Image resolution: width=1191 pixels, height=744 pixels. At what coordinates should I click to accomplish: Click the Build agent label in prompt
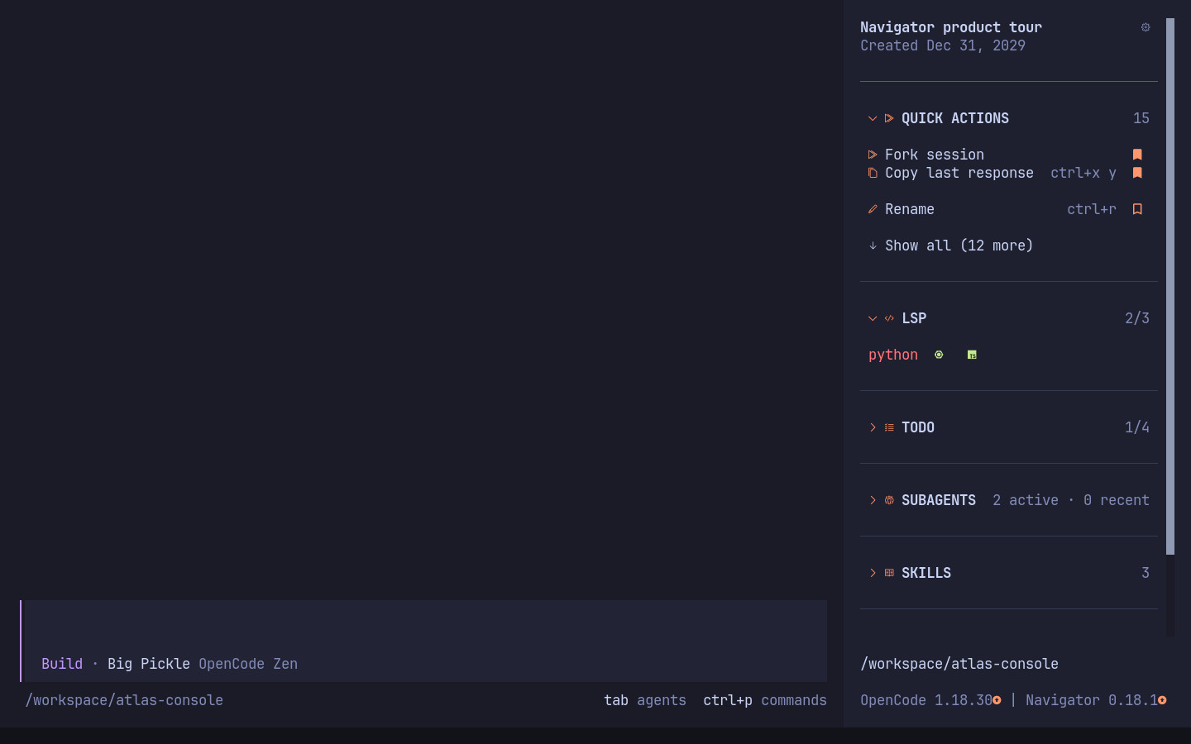(x=62, y=664)
